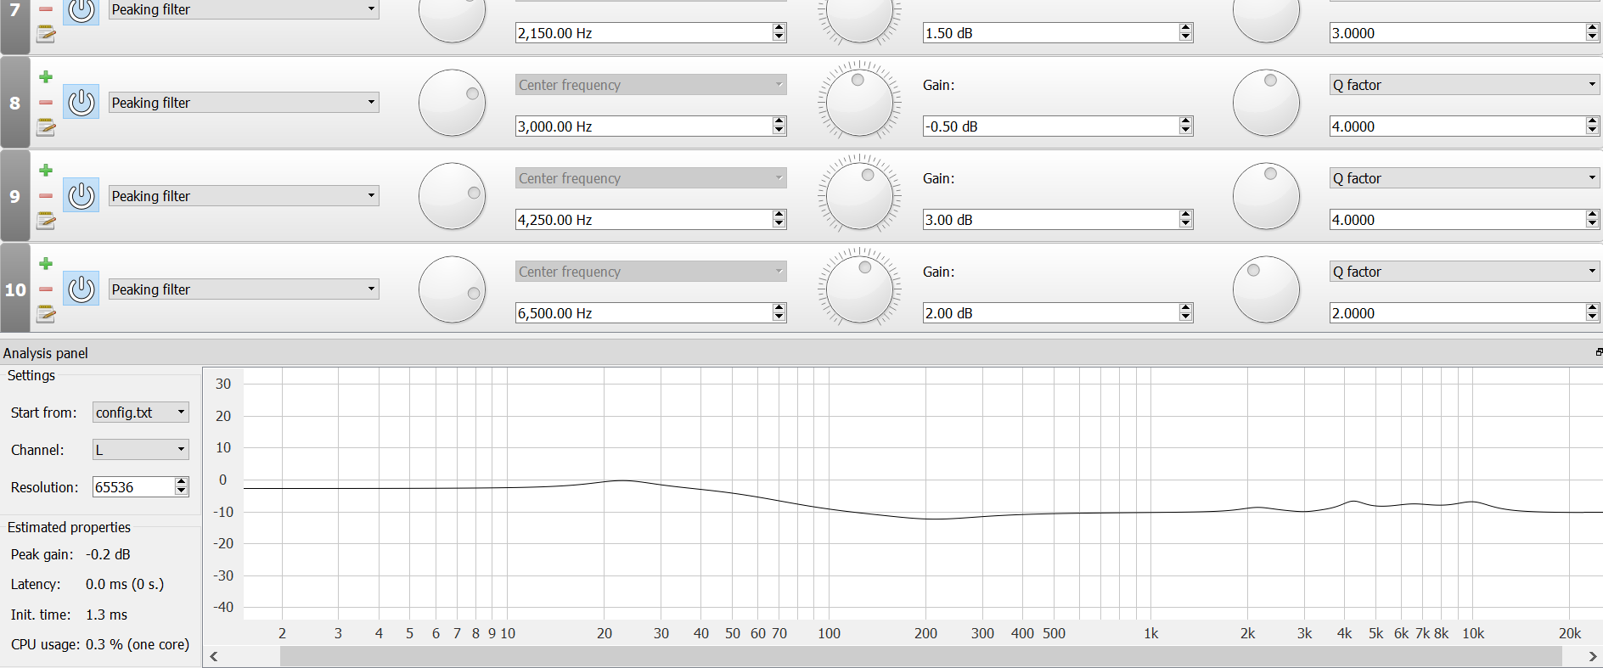The height and width of the screenshot is (668, 1603).
Task: Click the Latency 0.0 ms value
Action: [x=125, y=584]
